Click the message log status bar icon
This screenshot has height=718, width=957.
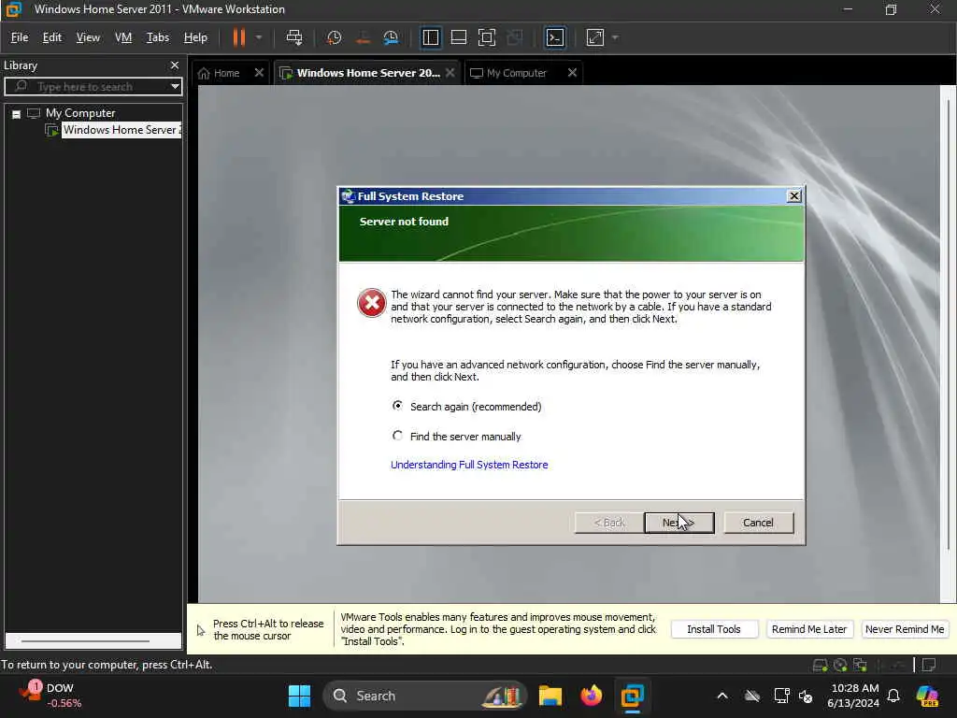(929, 665)
